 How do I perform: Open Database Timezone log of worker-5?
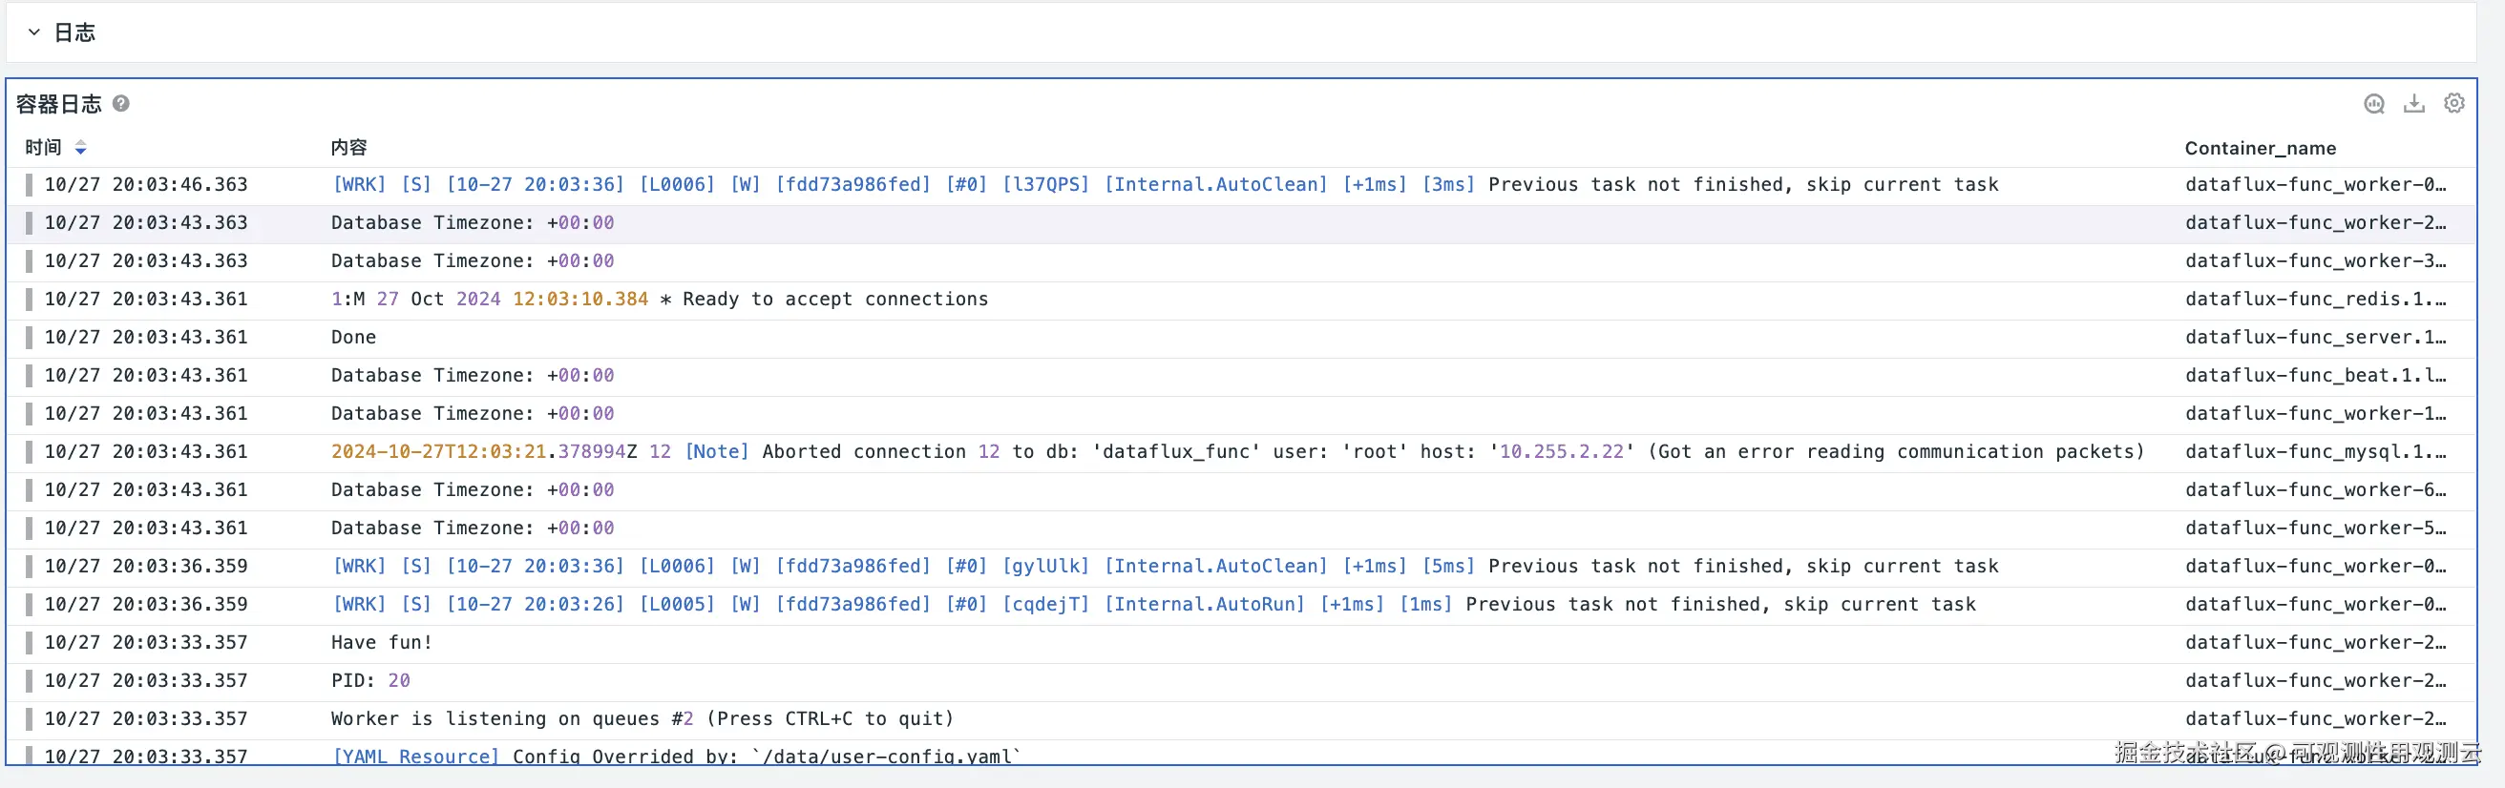[473, 528]
